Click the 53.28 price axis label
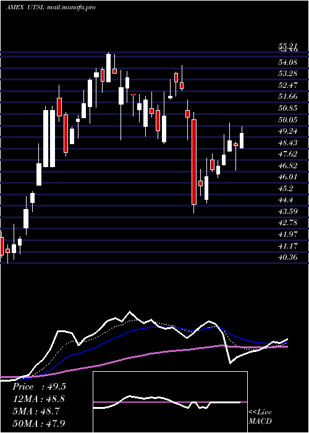Viewport: 309px width, 433px height. point(288,74)
